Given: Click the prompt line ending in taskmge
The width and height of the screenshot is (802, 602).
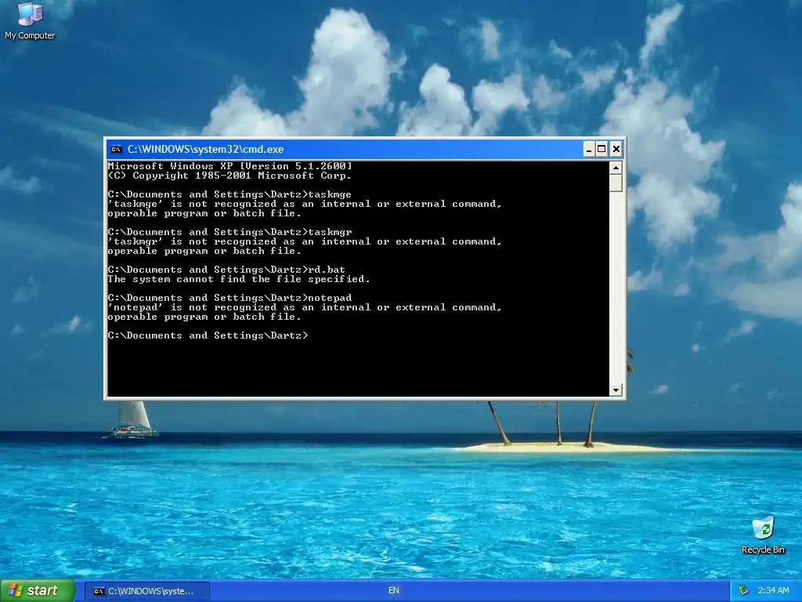Looking at the screenshot, I should [x=229, y=194].
